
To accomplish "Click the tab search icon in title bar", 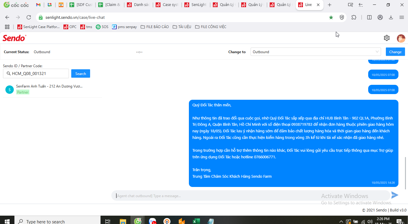I will point(350,5).
